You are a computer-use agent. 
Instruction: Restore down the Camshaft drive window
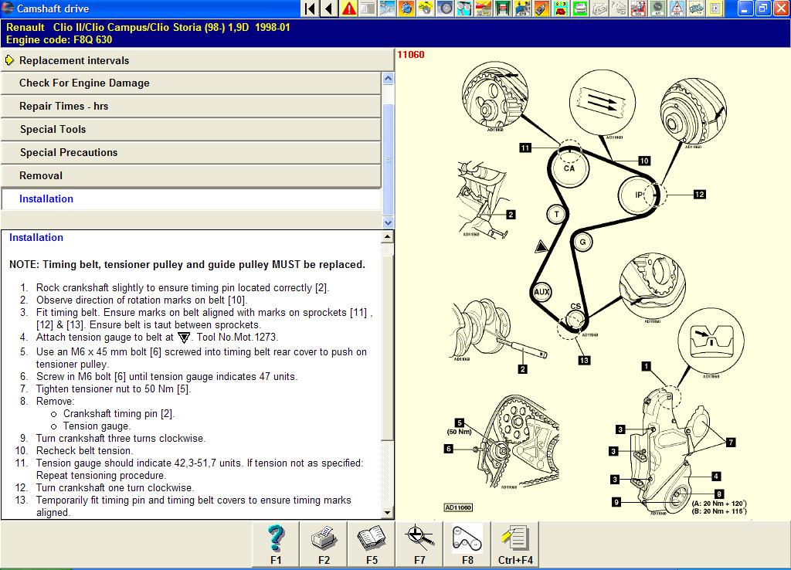pyautogui.click(x=763, y=8)
